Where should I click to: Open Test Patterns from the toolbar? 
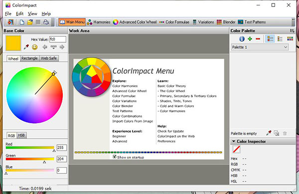coord(252,22)
